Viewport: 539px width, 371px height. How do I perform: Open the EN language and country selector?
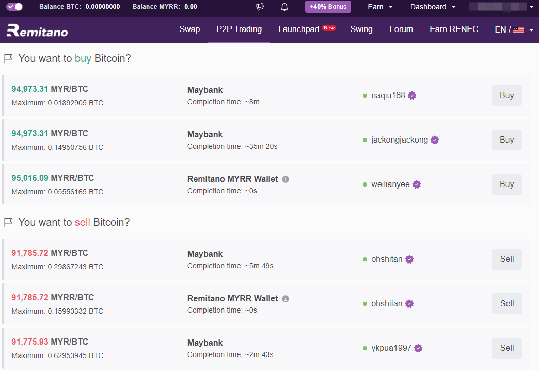click(x=514, y=29)
